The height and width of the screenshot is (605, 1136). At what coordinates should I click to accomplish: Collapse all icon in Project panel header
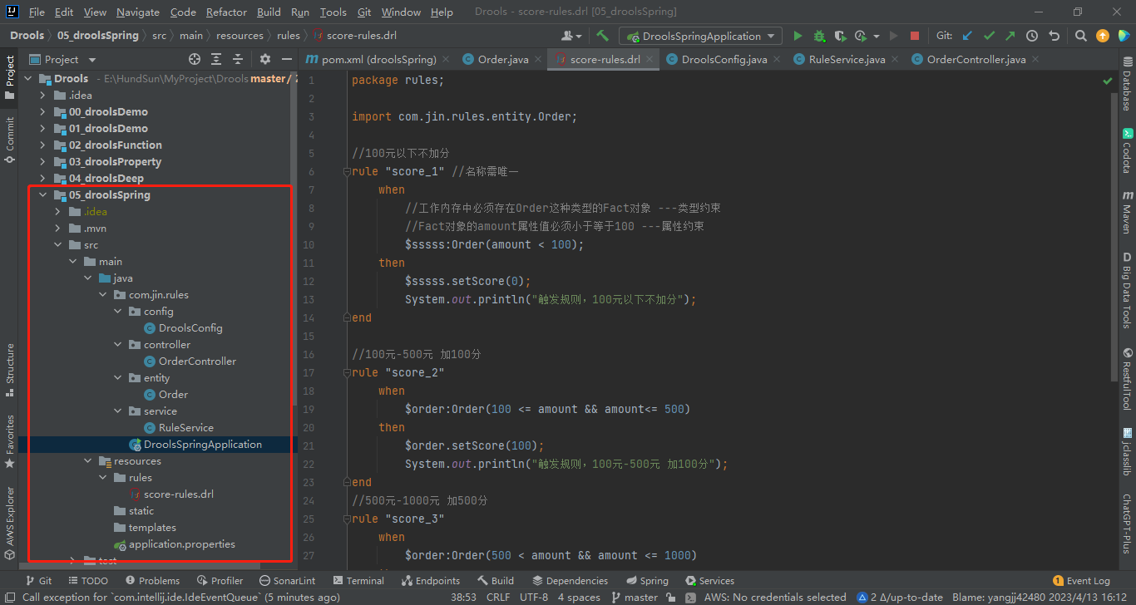[x=238, y=59]
